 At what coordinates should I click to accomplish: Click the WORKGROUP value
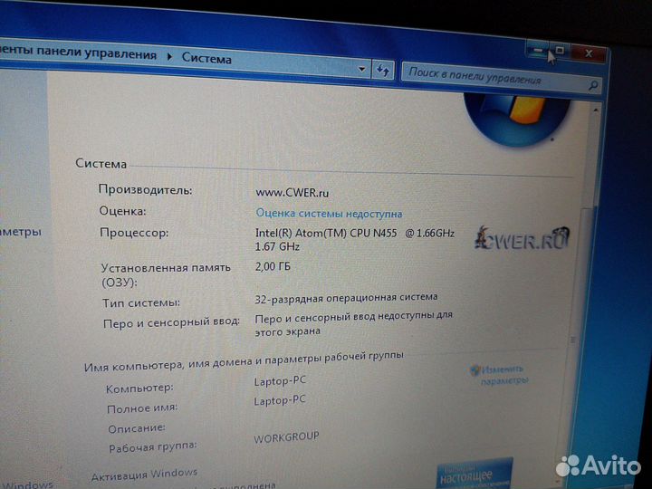pos(286,437)
